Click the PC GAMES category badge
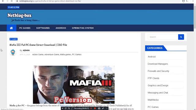 13,39
